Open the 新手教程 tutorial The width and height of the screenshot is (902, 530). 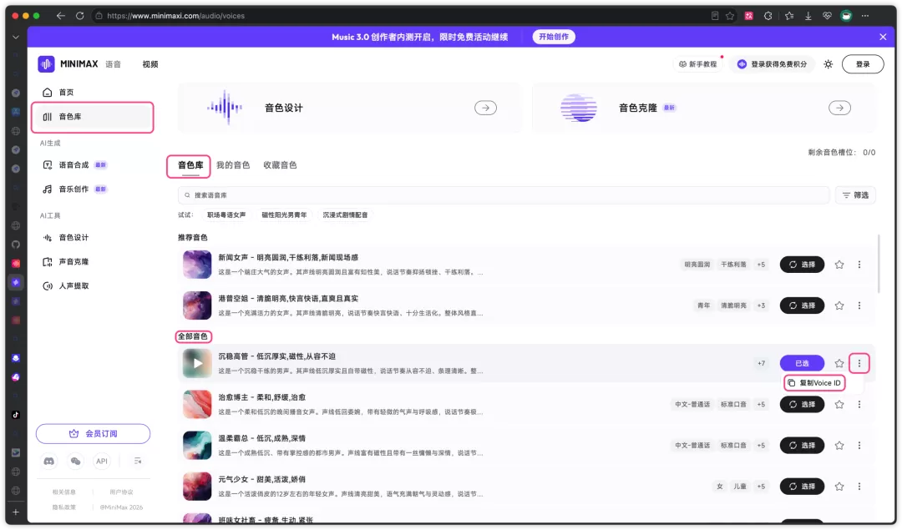pos(697,64)
